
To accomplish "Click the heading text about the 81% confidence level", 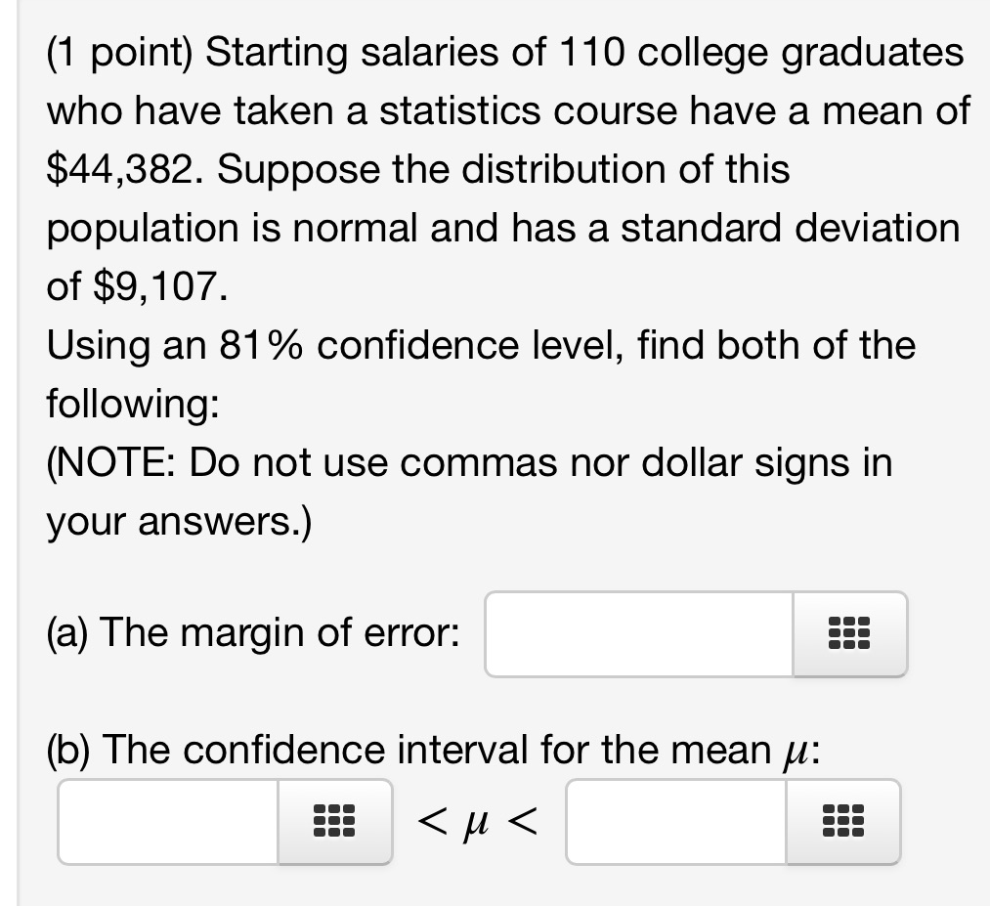I will coord(481,344).
